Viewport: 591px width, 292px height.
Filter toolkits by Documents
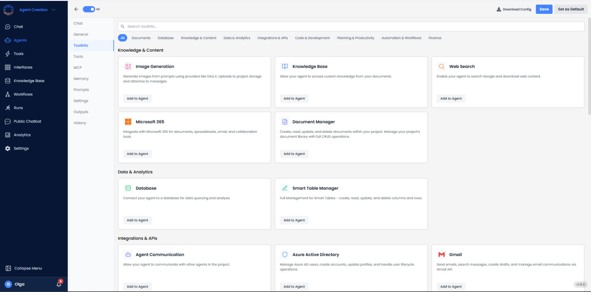(141, 38)
